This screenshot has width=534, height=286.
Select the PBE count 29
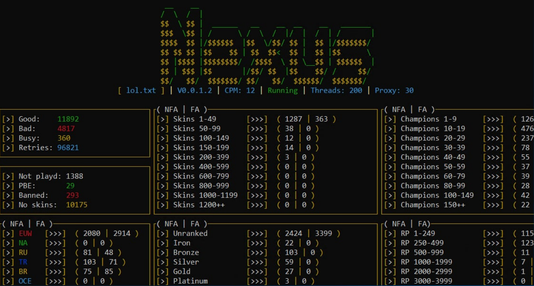click(x=70, y=186)
